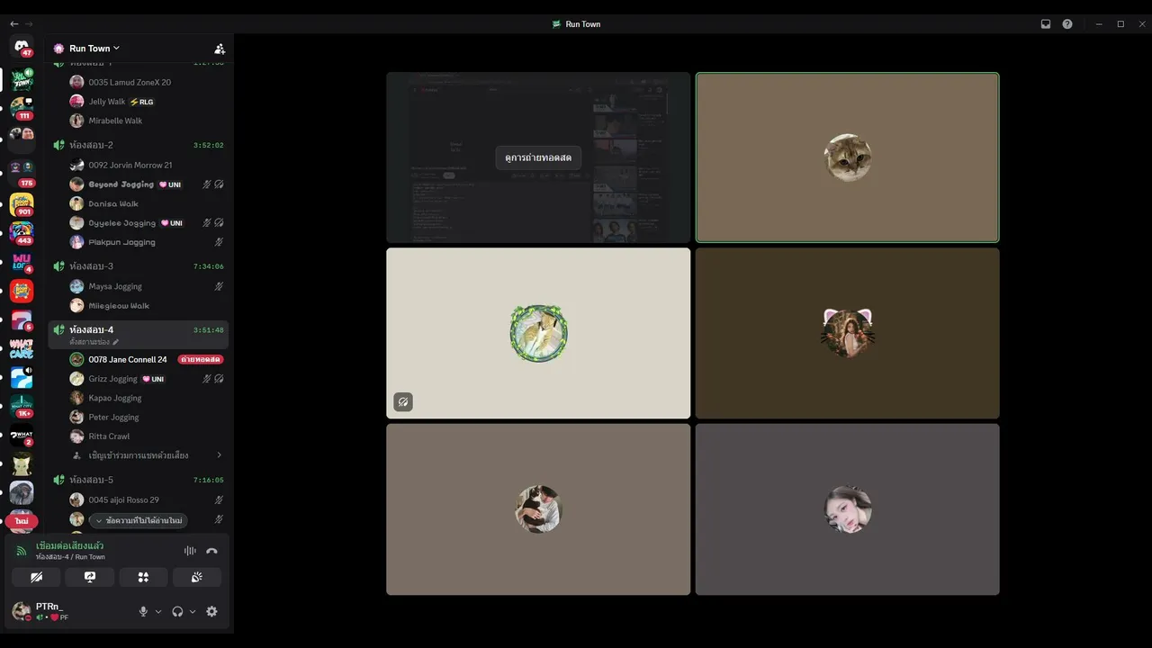
Task: Disconnect from voice with hang-up icon
Action: click(x=211, y=551)
